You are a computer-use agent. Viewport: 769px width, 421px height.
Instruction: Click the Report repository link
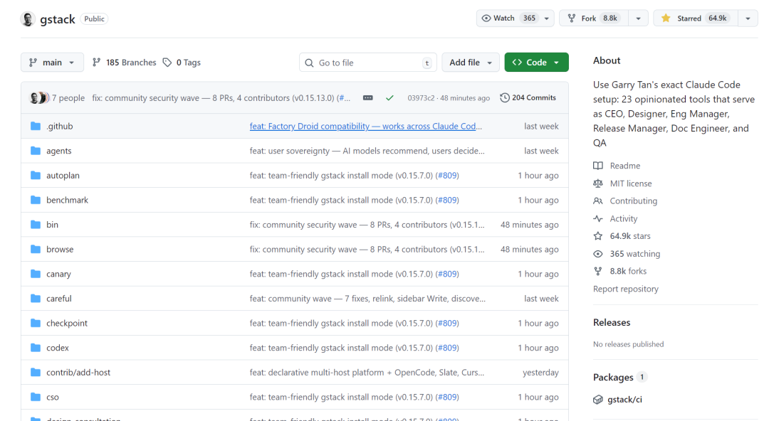pyautogui.click(x=625, y=288)
